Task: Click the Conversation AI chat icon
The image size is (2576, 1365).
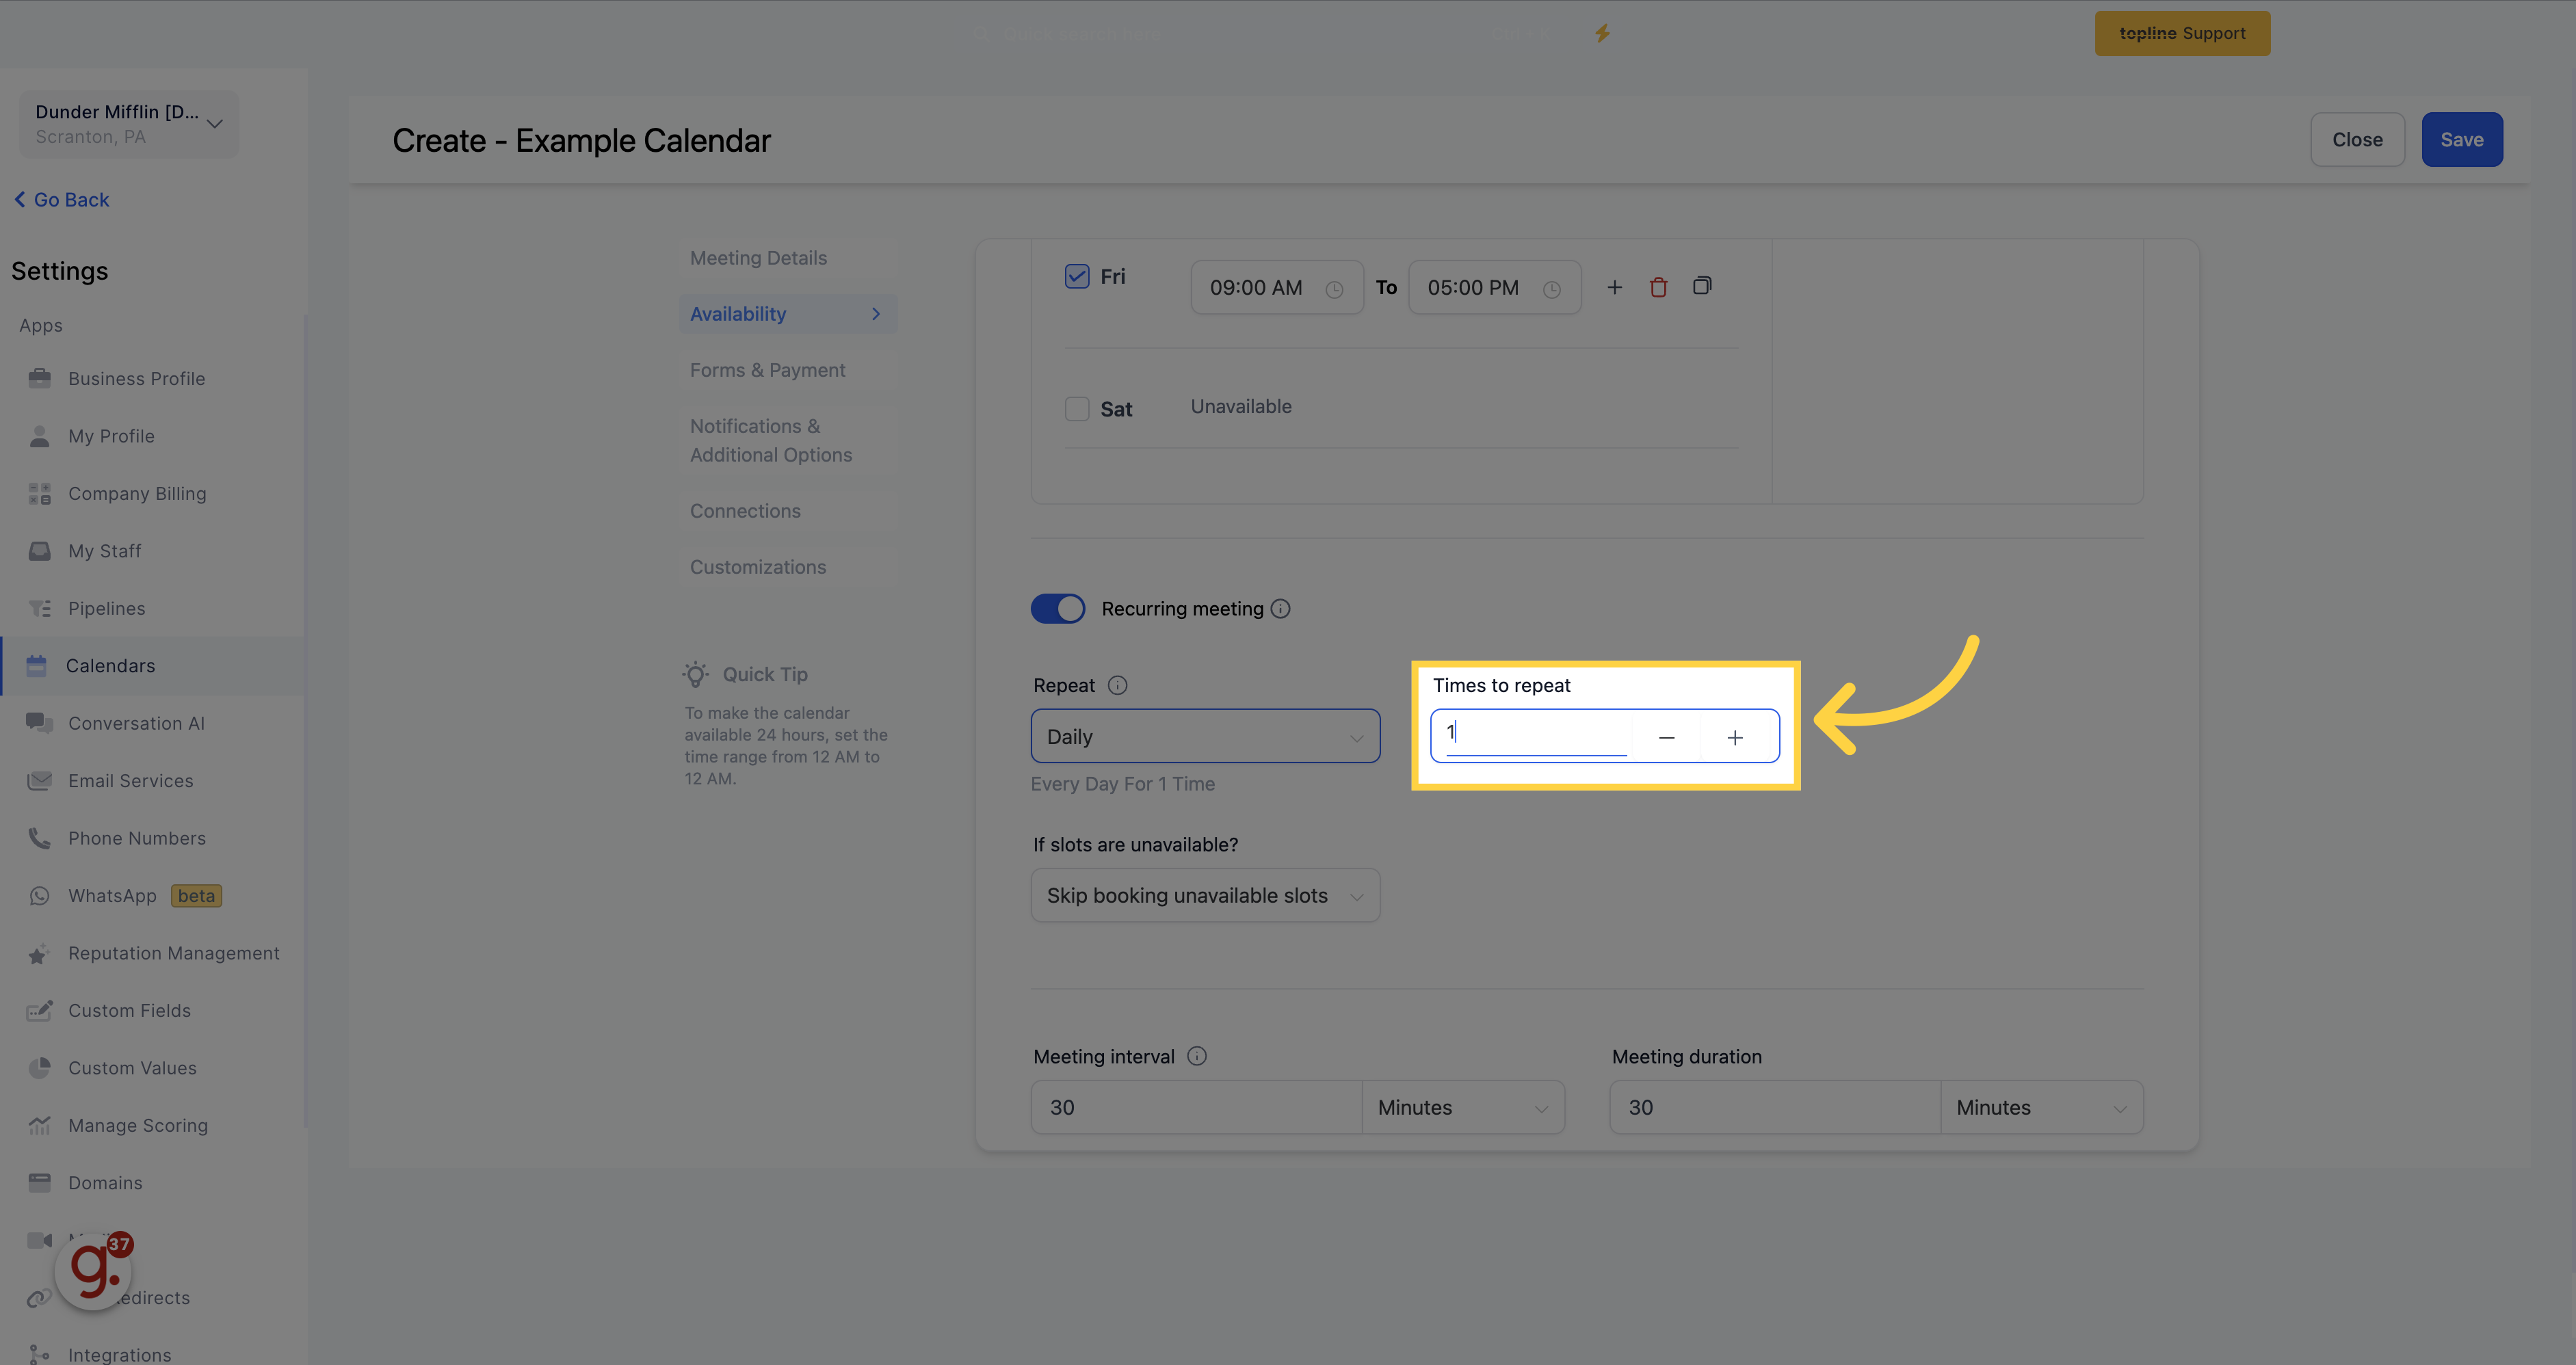Action: (39, 723)
